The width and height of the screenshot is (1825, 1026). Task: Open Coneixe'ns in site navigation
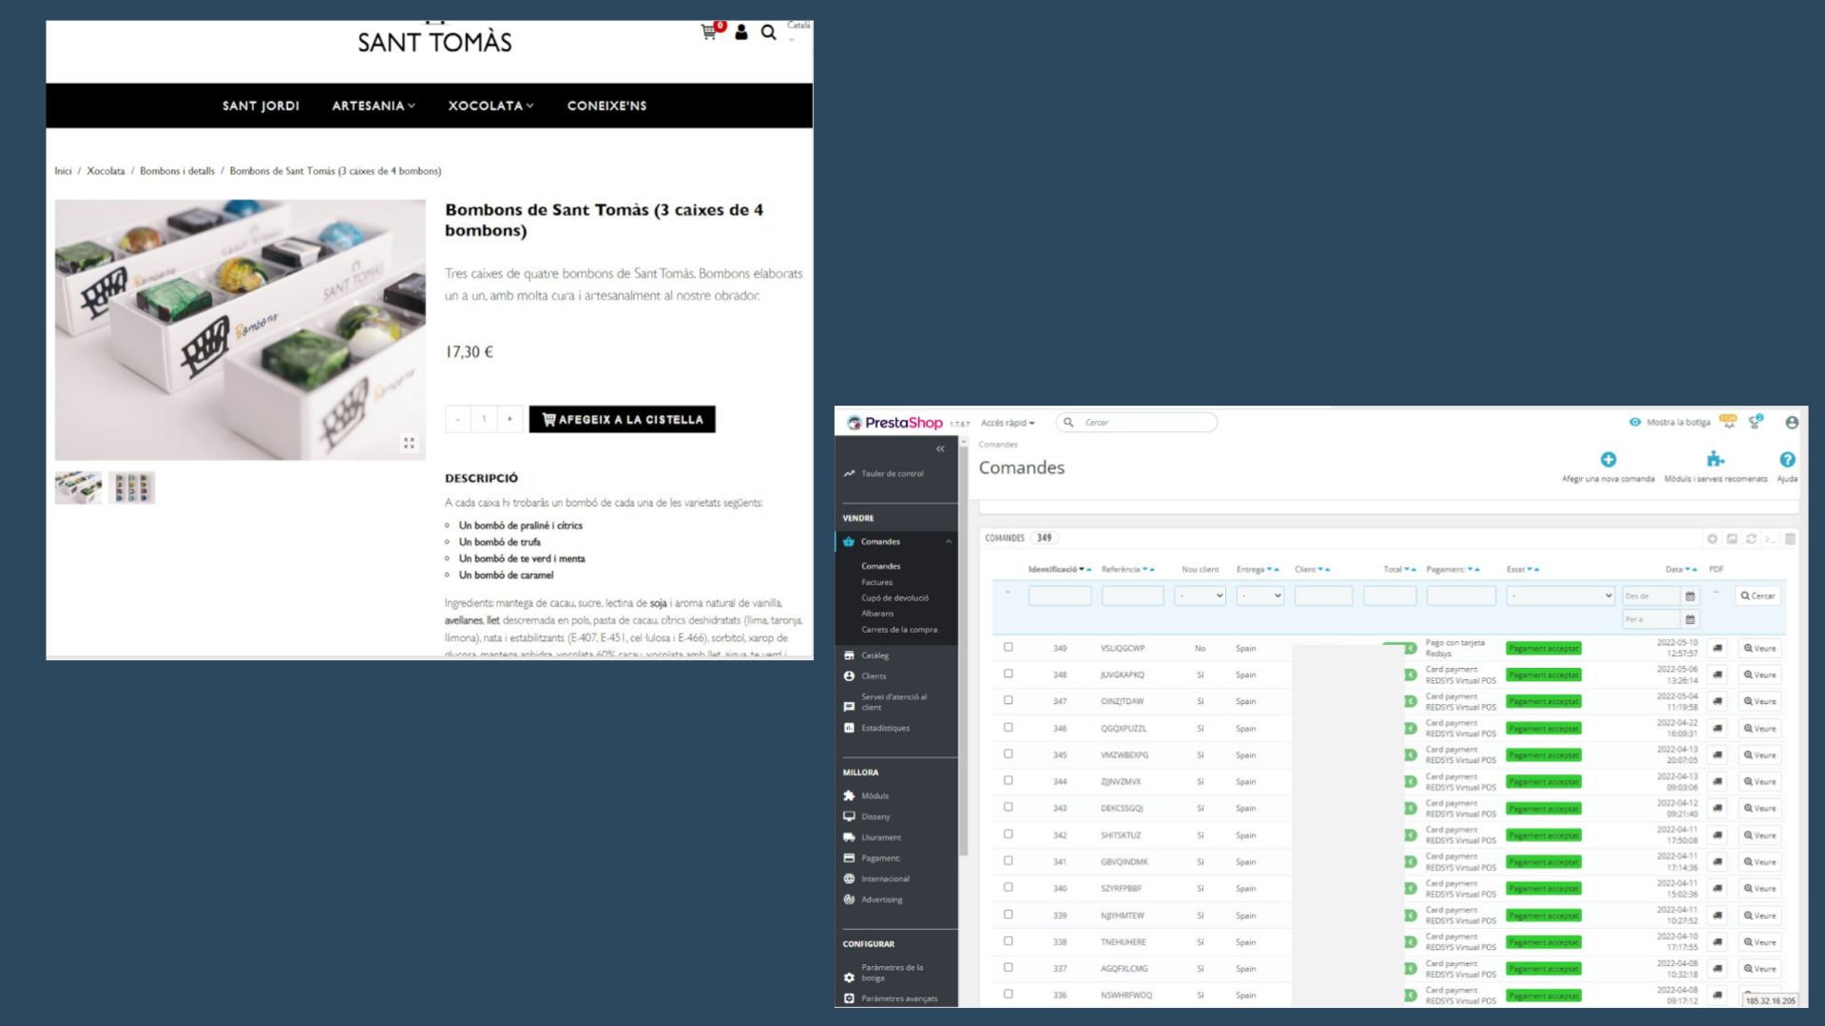[x=606, y=105]
